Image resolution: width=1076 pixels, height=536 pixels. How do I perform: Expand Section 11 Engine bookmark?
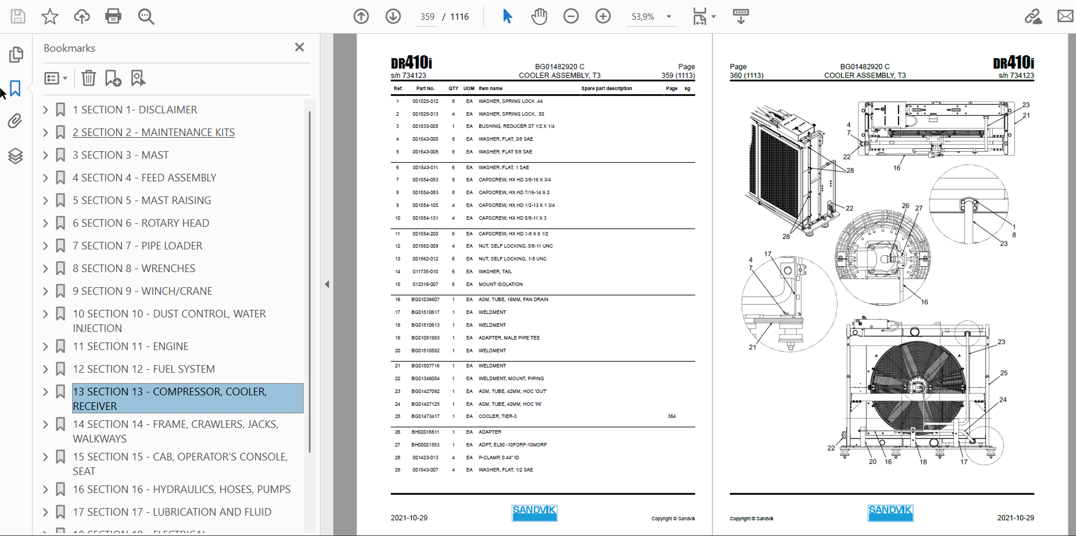click(45, 346)
